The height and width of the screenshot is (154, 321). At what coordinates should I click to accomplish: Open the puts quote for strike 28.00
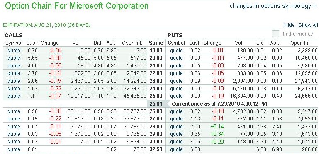176,127
